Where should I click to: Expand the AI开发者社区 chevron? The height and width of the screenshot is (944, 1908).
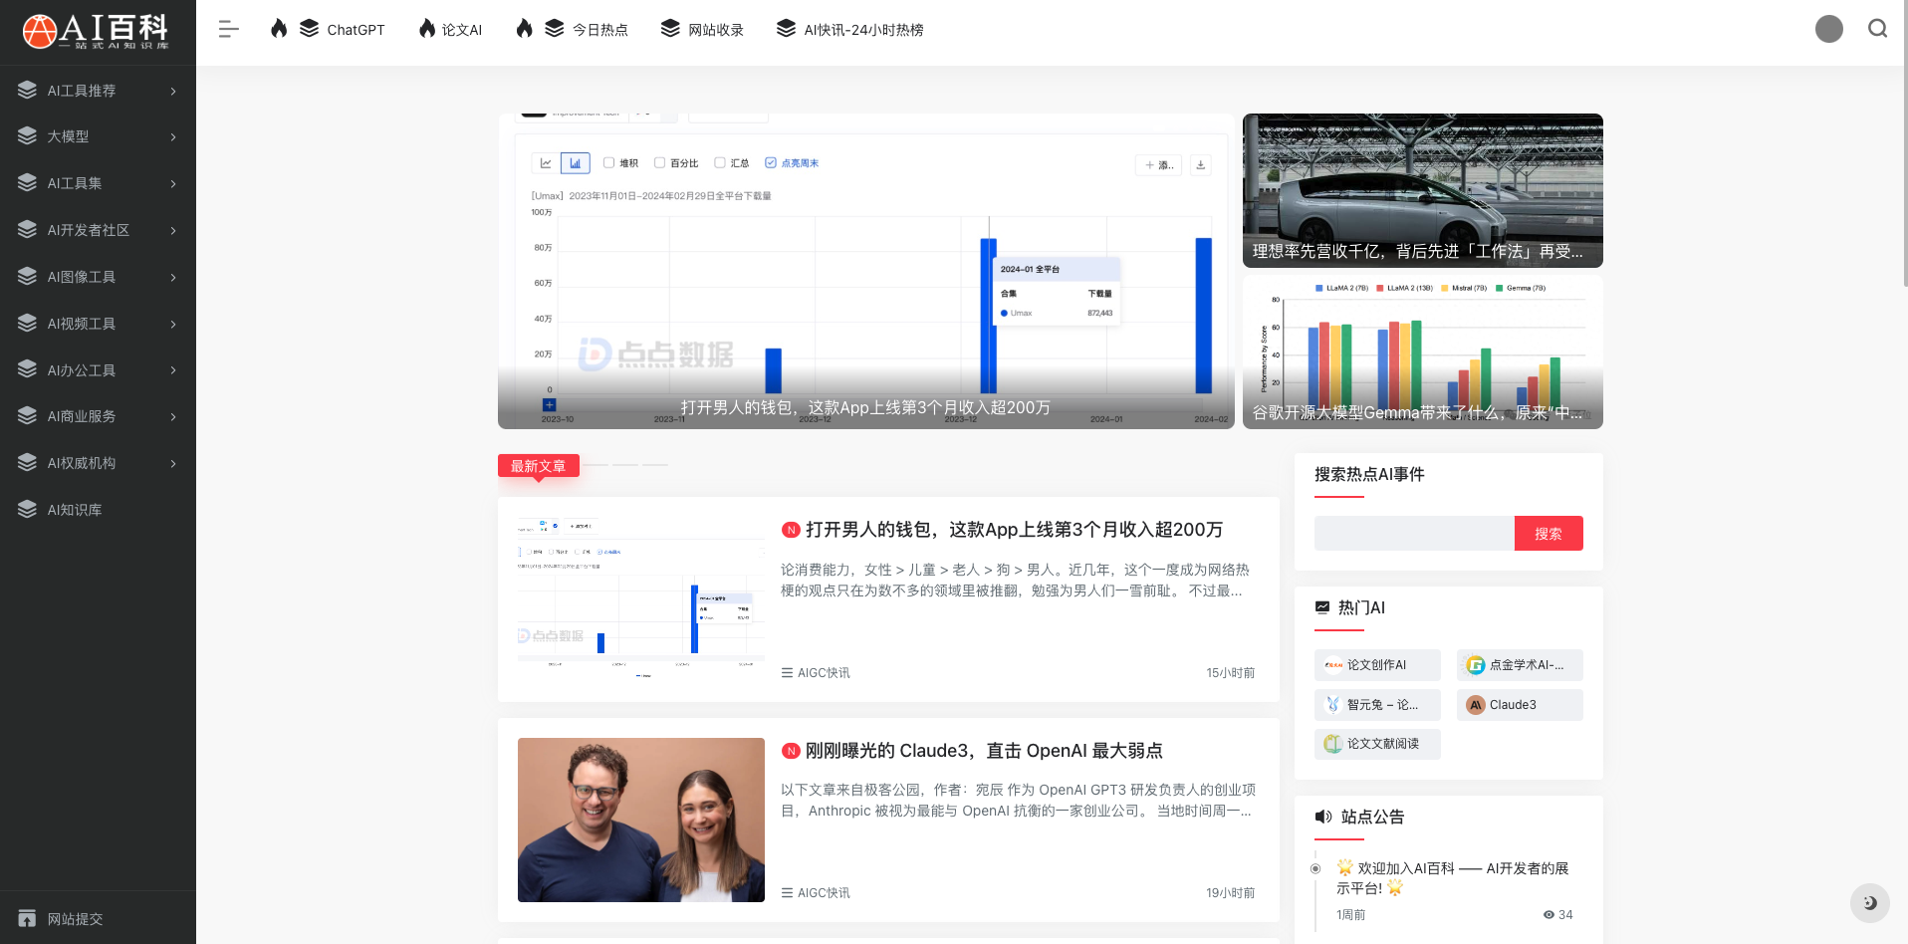coord(173,230)
